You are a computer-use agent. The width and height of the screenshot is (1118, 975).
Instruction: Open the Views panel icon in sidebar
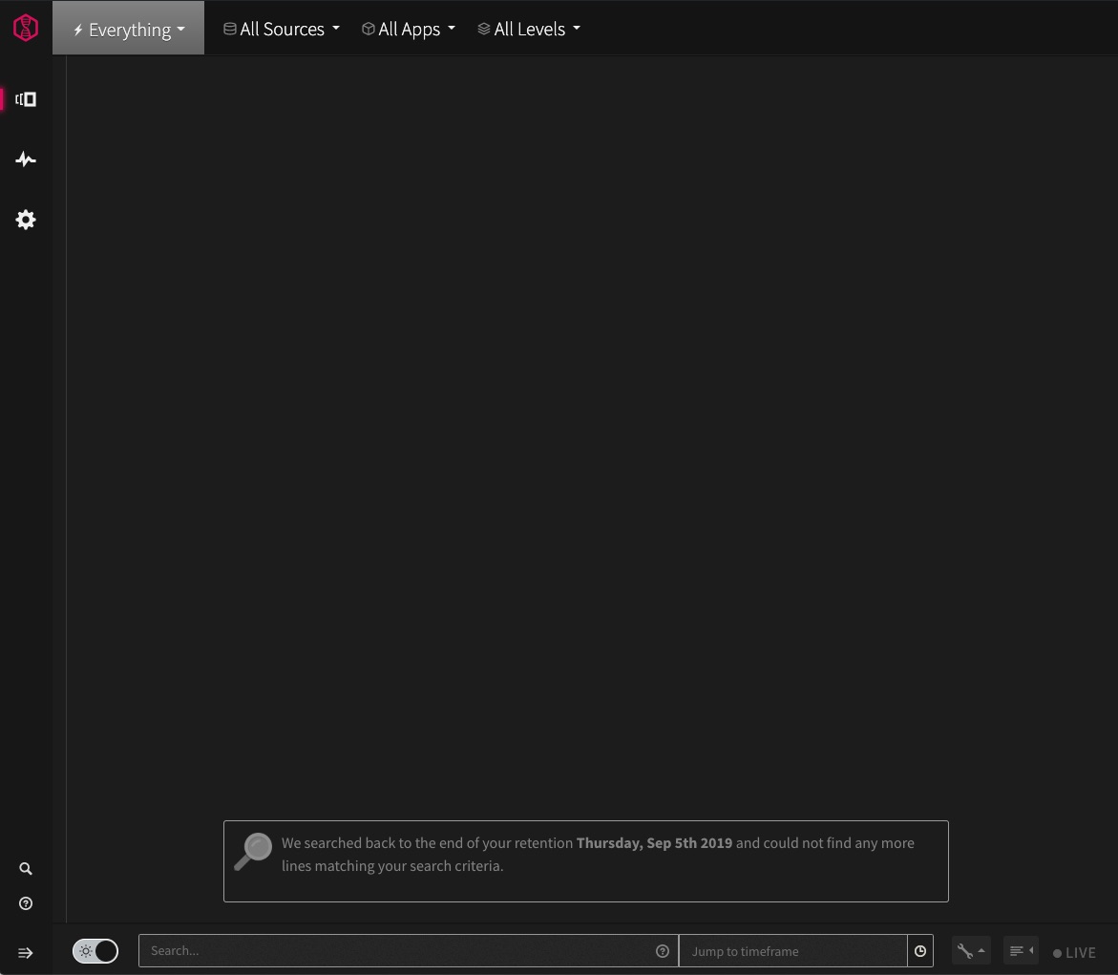click(x=26, y=99)
